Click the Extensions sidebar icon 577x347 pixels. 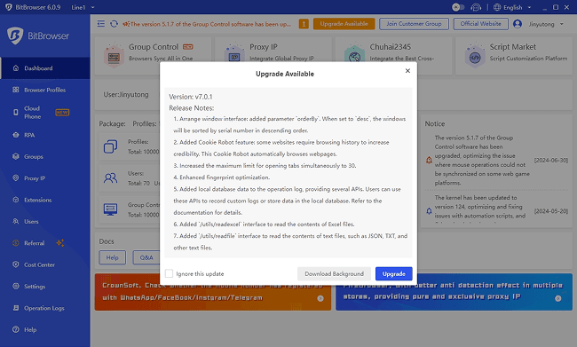coord(16,200)
